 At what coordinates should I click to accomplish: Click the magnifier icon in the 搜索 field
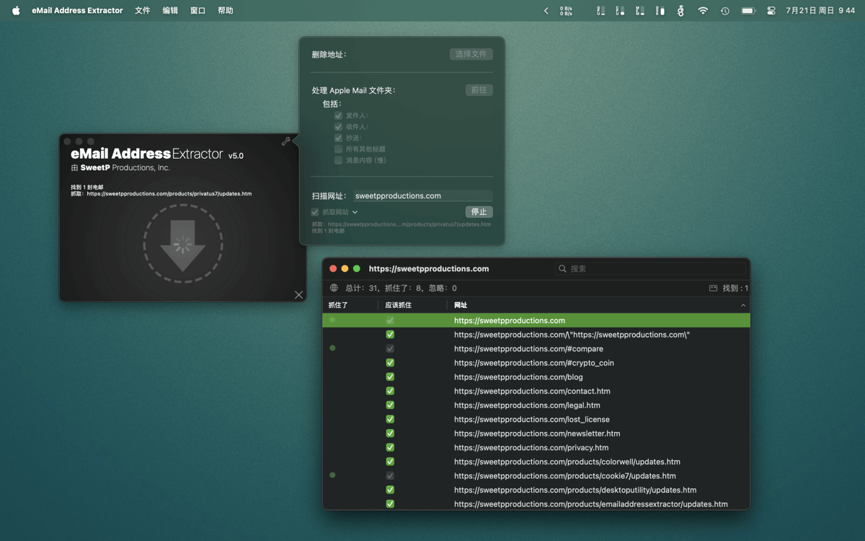pos(562,268)
